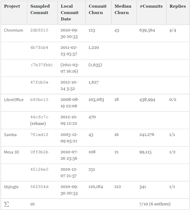The height and width of the screenshot is (210, 190).
Task: Open commit hash b90bc10
Action: pyautogui.click(x=39, y=100)
